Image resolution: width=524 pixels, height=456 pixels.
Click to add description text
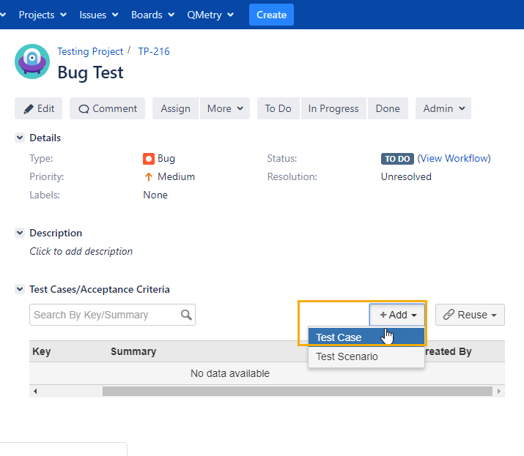pos(81,251)
